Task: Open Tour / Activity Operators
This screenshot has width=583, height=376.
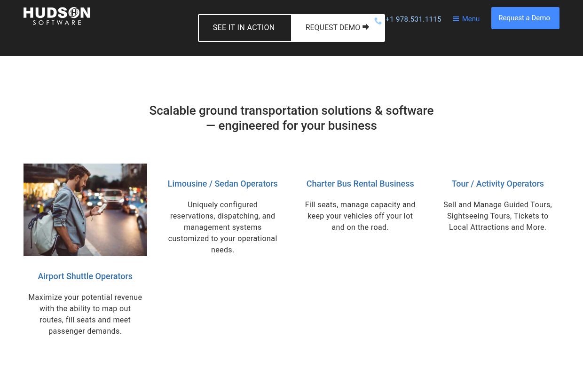Action: (497, 183)
